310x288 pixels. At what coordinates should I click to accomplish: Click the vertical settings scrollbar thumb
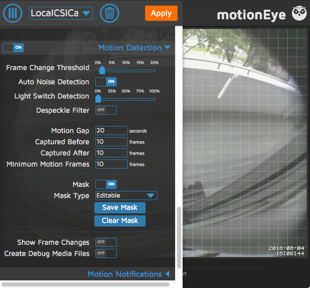pos(179,238)
